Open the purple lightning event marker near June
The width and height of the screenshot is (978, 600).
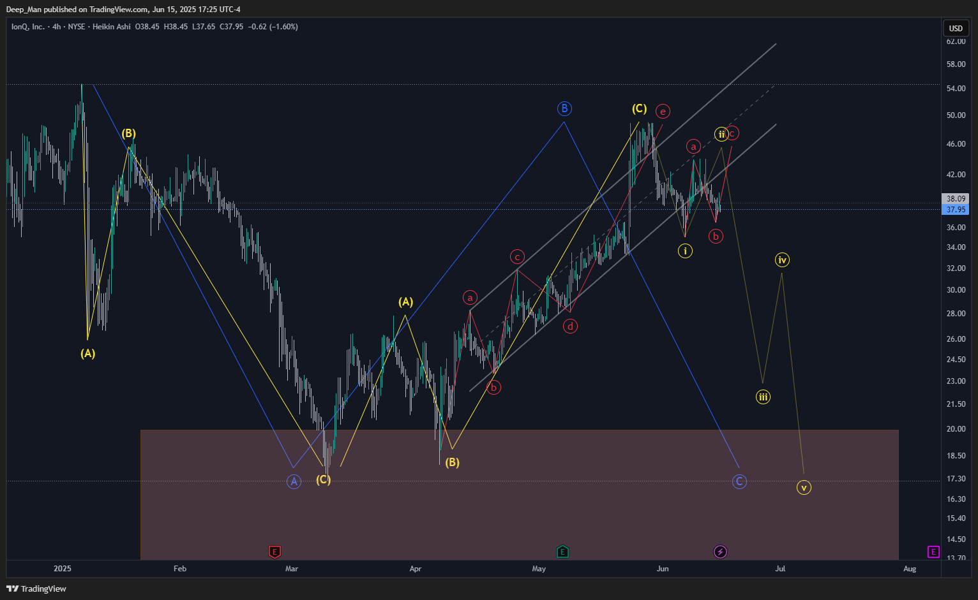(720, 552)
